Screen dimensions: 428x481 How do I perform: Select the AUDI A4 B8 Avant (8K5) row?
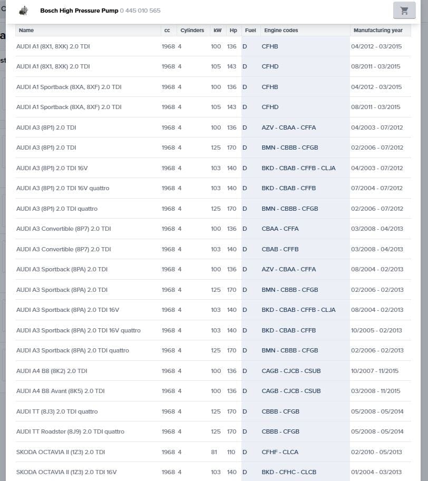tap(61, 391)
